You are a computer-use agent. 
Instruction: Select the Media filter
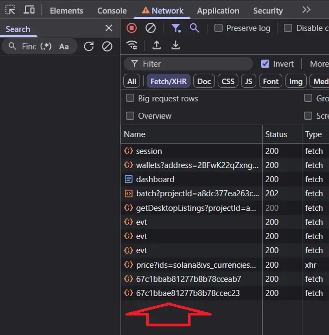tap(319, 81)
